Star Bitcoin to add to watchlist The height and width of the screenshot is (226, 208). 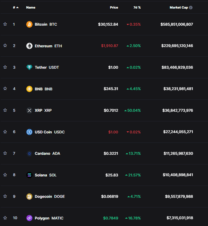click(x=5, y=24)
